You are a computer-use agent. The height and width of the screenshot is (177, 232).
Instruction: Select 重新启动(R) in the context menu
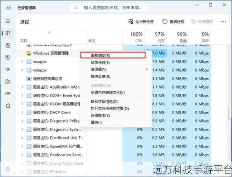pyautogui.click(x=113, y=55)
